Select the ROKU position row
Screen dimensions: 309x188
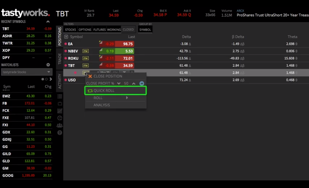click(186, 58)
